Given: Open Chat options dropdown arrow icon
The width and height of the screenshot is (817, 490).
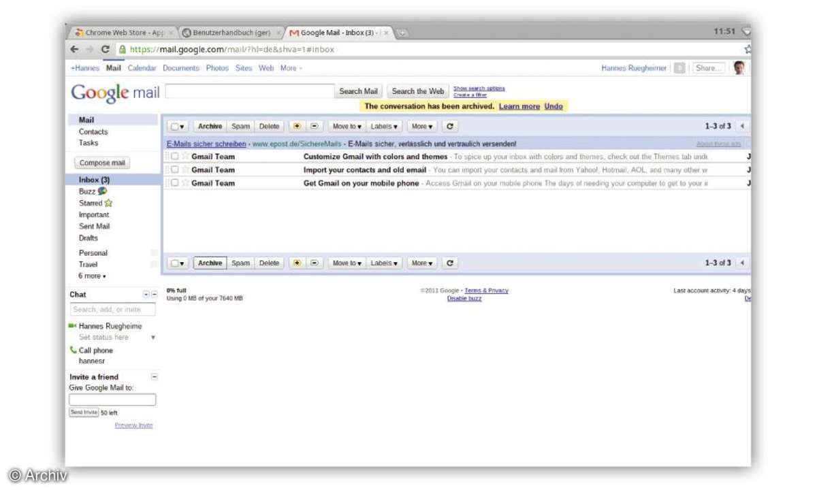Looking at the screenshot, I should (x=146, y=295).
